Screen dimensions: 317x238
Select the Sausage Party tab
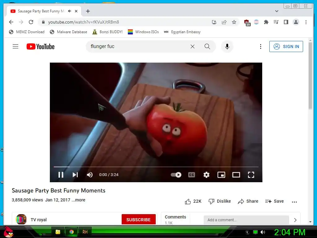41,11
